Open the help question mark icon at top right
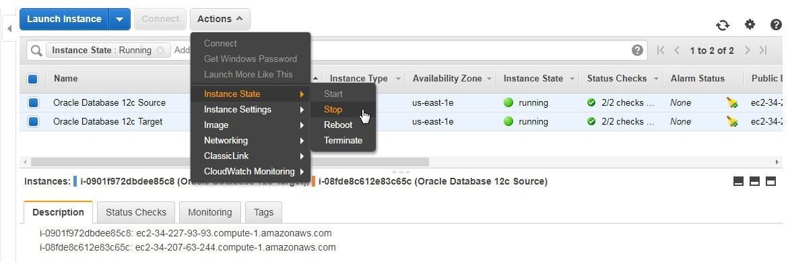 coord(776,24)
